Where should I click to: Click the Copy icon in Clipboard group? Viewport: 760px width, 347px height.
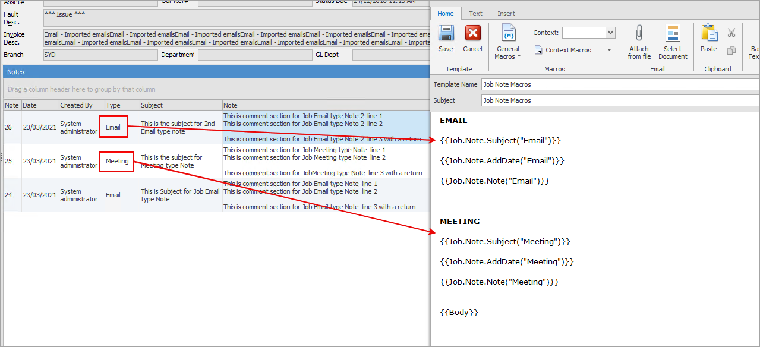tap(731, 51)
